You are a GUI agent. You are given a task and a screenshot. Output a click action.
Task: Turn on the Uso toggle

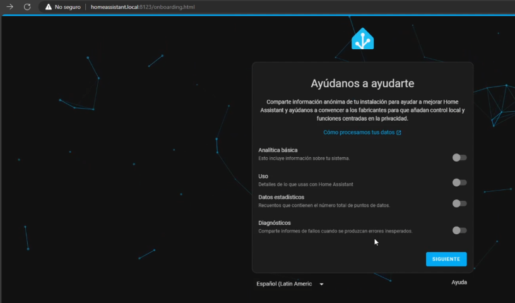tap(459, 182)
